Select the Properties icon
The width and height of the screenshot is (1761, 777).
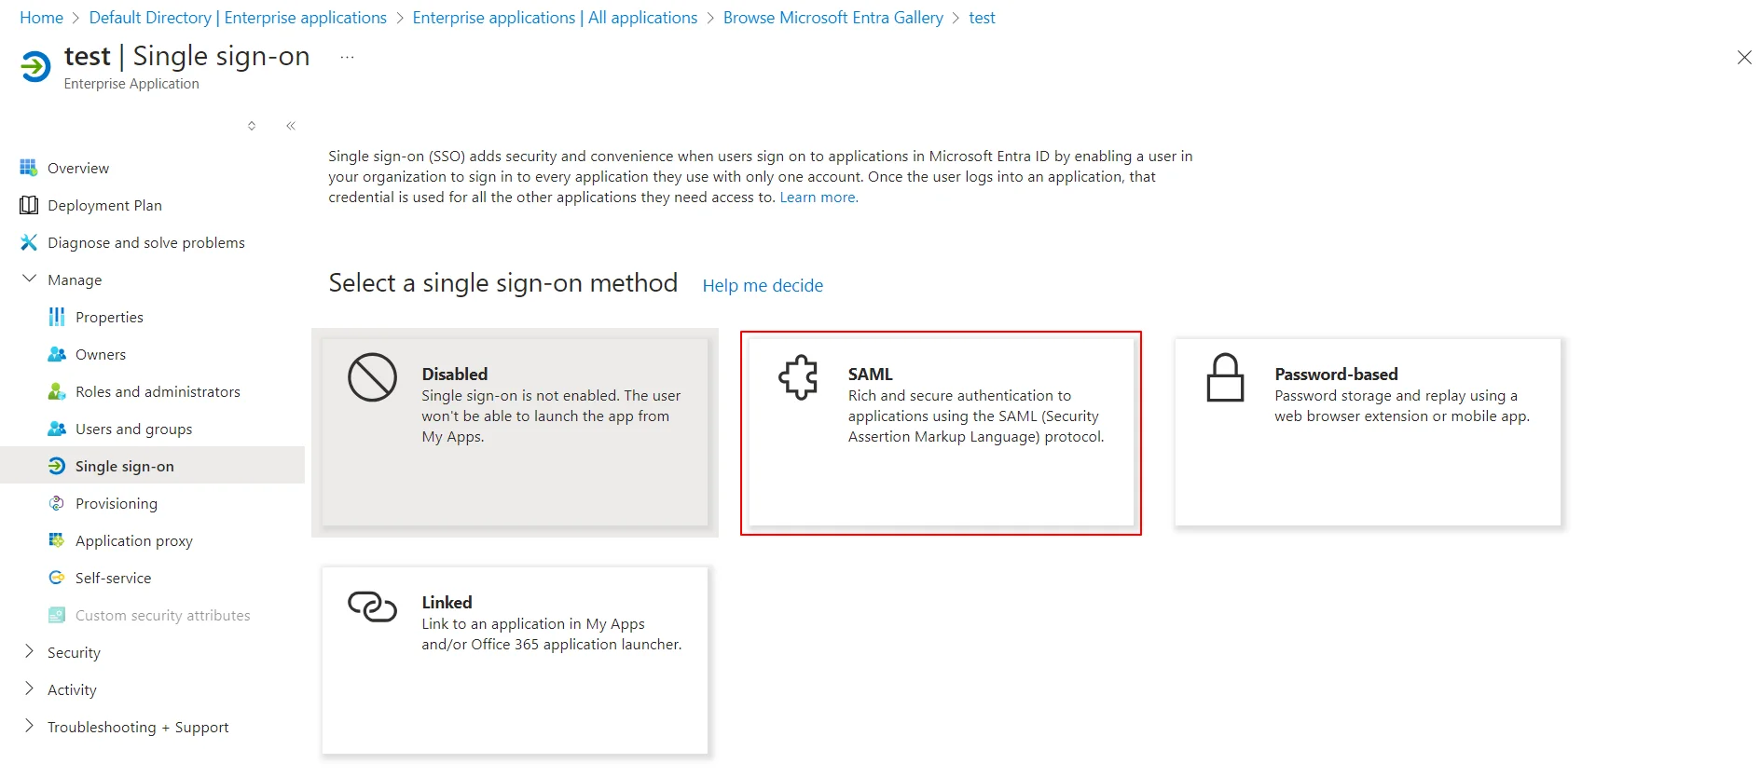click(x=56, y=317)
